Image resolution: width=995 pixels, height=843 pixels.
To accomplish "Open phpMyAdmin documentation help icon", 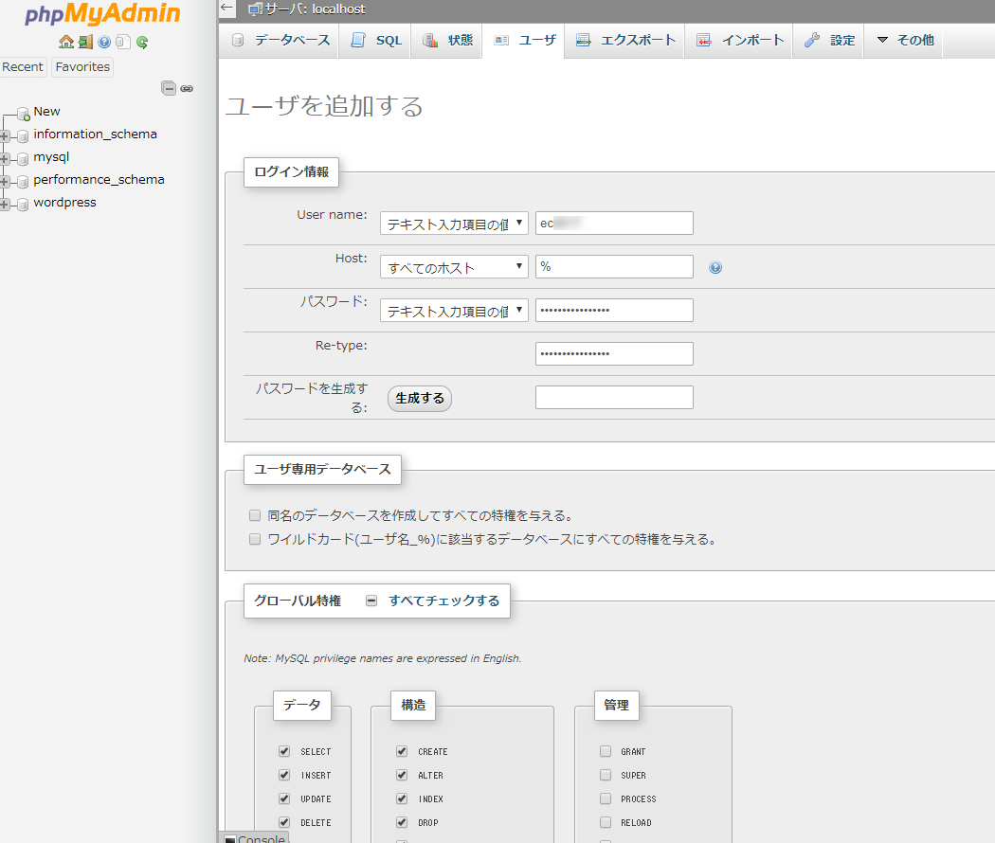I will [104, 42].
